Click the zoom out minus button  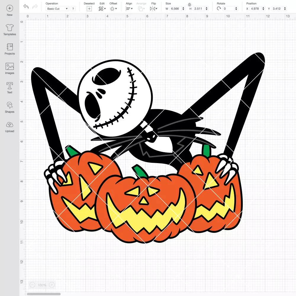coord(32,285)
